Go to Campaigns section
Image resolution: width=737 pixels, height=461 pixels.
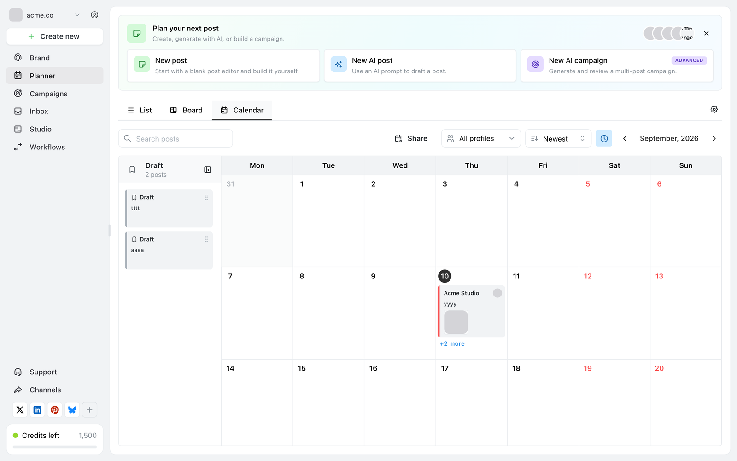55,94
